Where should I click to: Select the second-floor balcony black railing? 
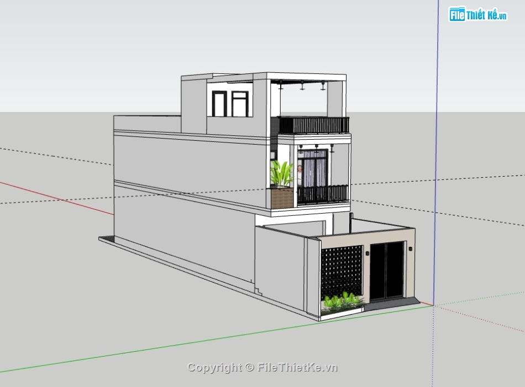tap(323, 195)
